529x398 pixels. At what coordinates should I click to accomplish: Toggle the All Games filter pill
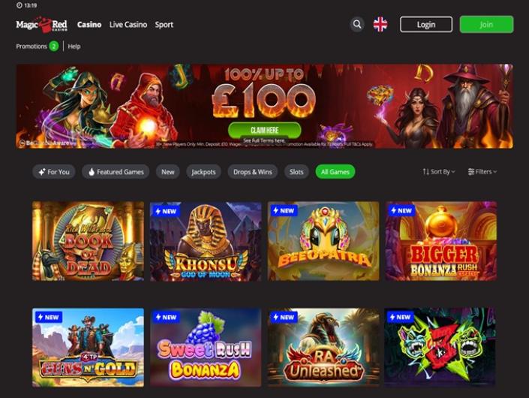pyautogui.click(x=335, y=172)
